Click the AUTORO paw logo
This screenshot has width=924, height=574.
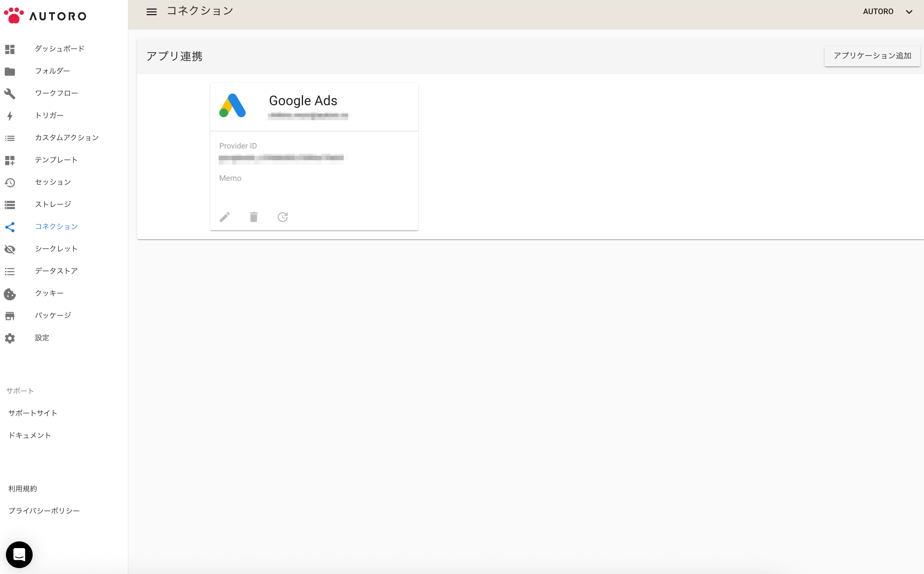tap(14, 16)
